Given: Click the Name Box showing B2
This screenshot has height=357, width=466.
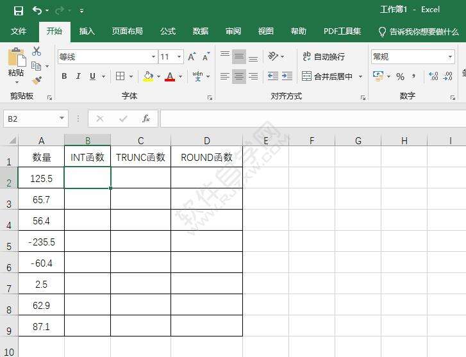Looking at the screenshot, I should point(36,119).
